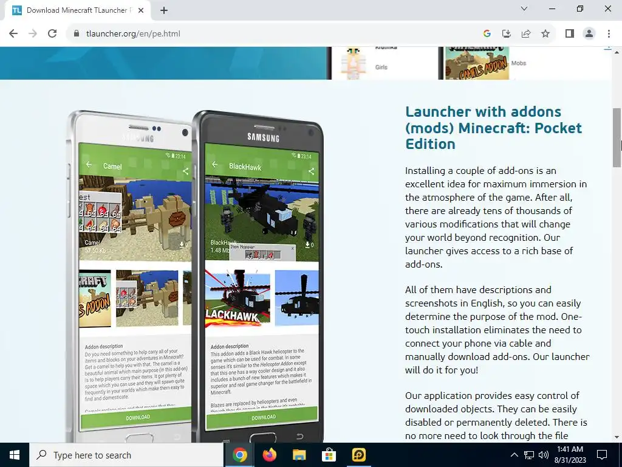Go back to the previous page
Viewport: 622px width, 467px height.
[13, 34]
